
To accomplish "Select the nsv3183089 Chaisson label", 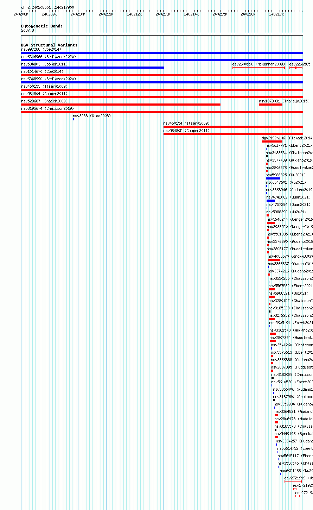I will tap(292, 374).
